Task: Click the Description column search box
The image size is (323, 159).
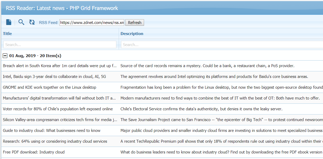Action: coord(222,45)
